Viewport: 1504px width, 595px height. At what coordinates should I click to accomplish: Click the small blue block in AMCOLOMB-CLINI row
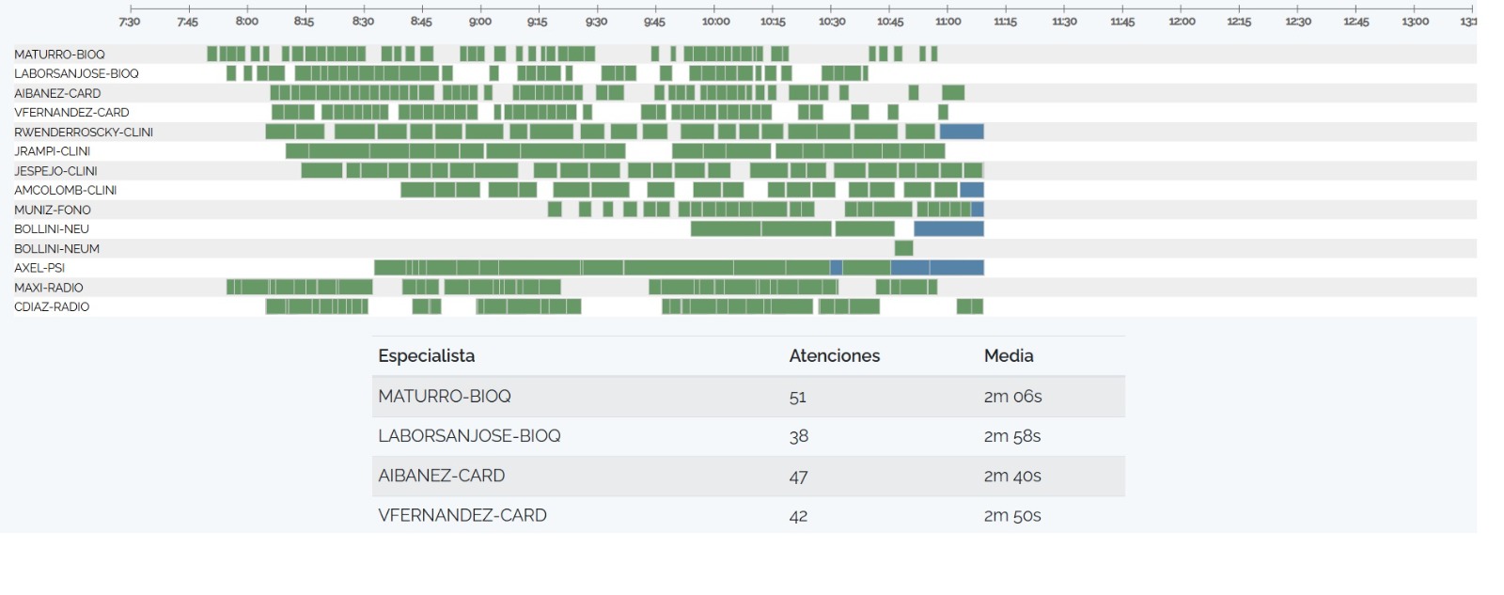tap(972, 190)
